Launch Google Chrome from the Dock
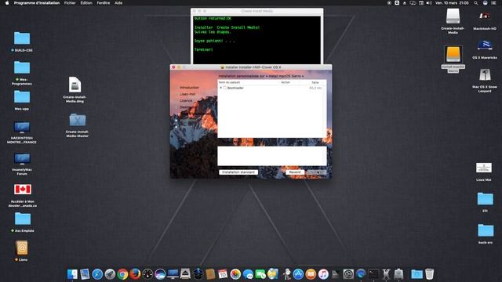 122,274
